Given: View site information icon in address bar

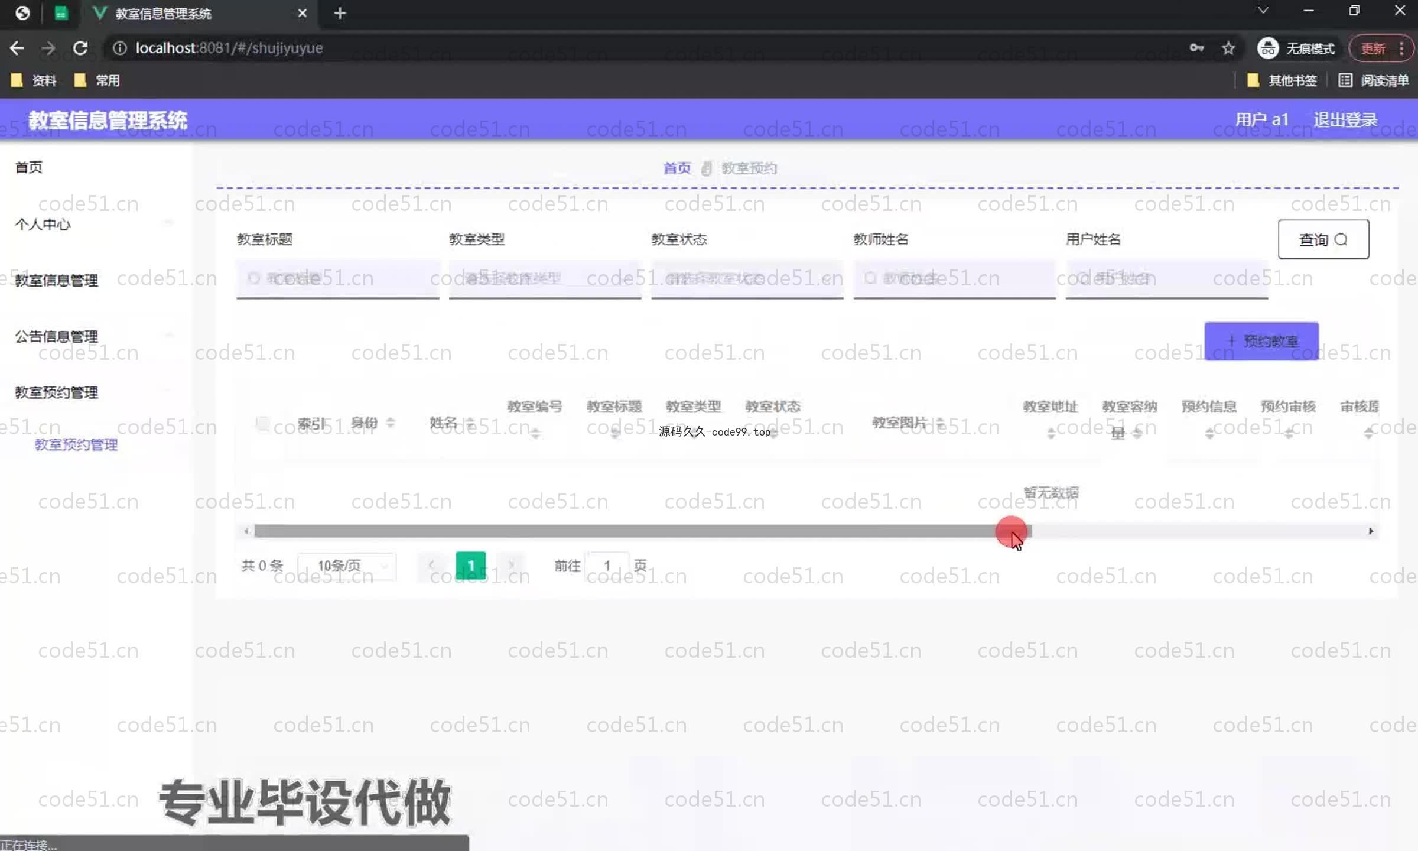Looking at the screenshot, I should coord(119,48).
